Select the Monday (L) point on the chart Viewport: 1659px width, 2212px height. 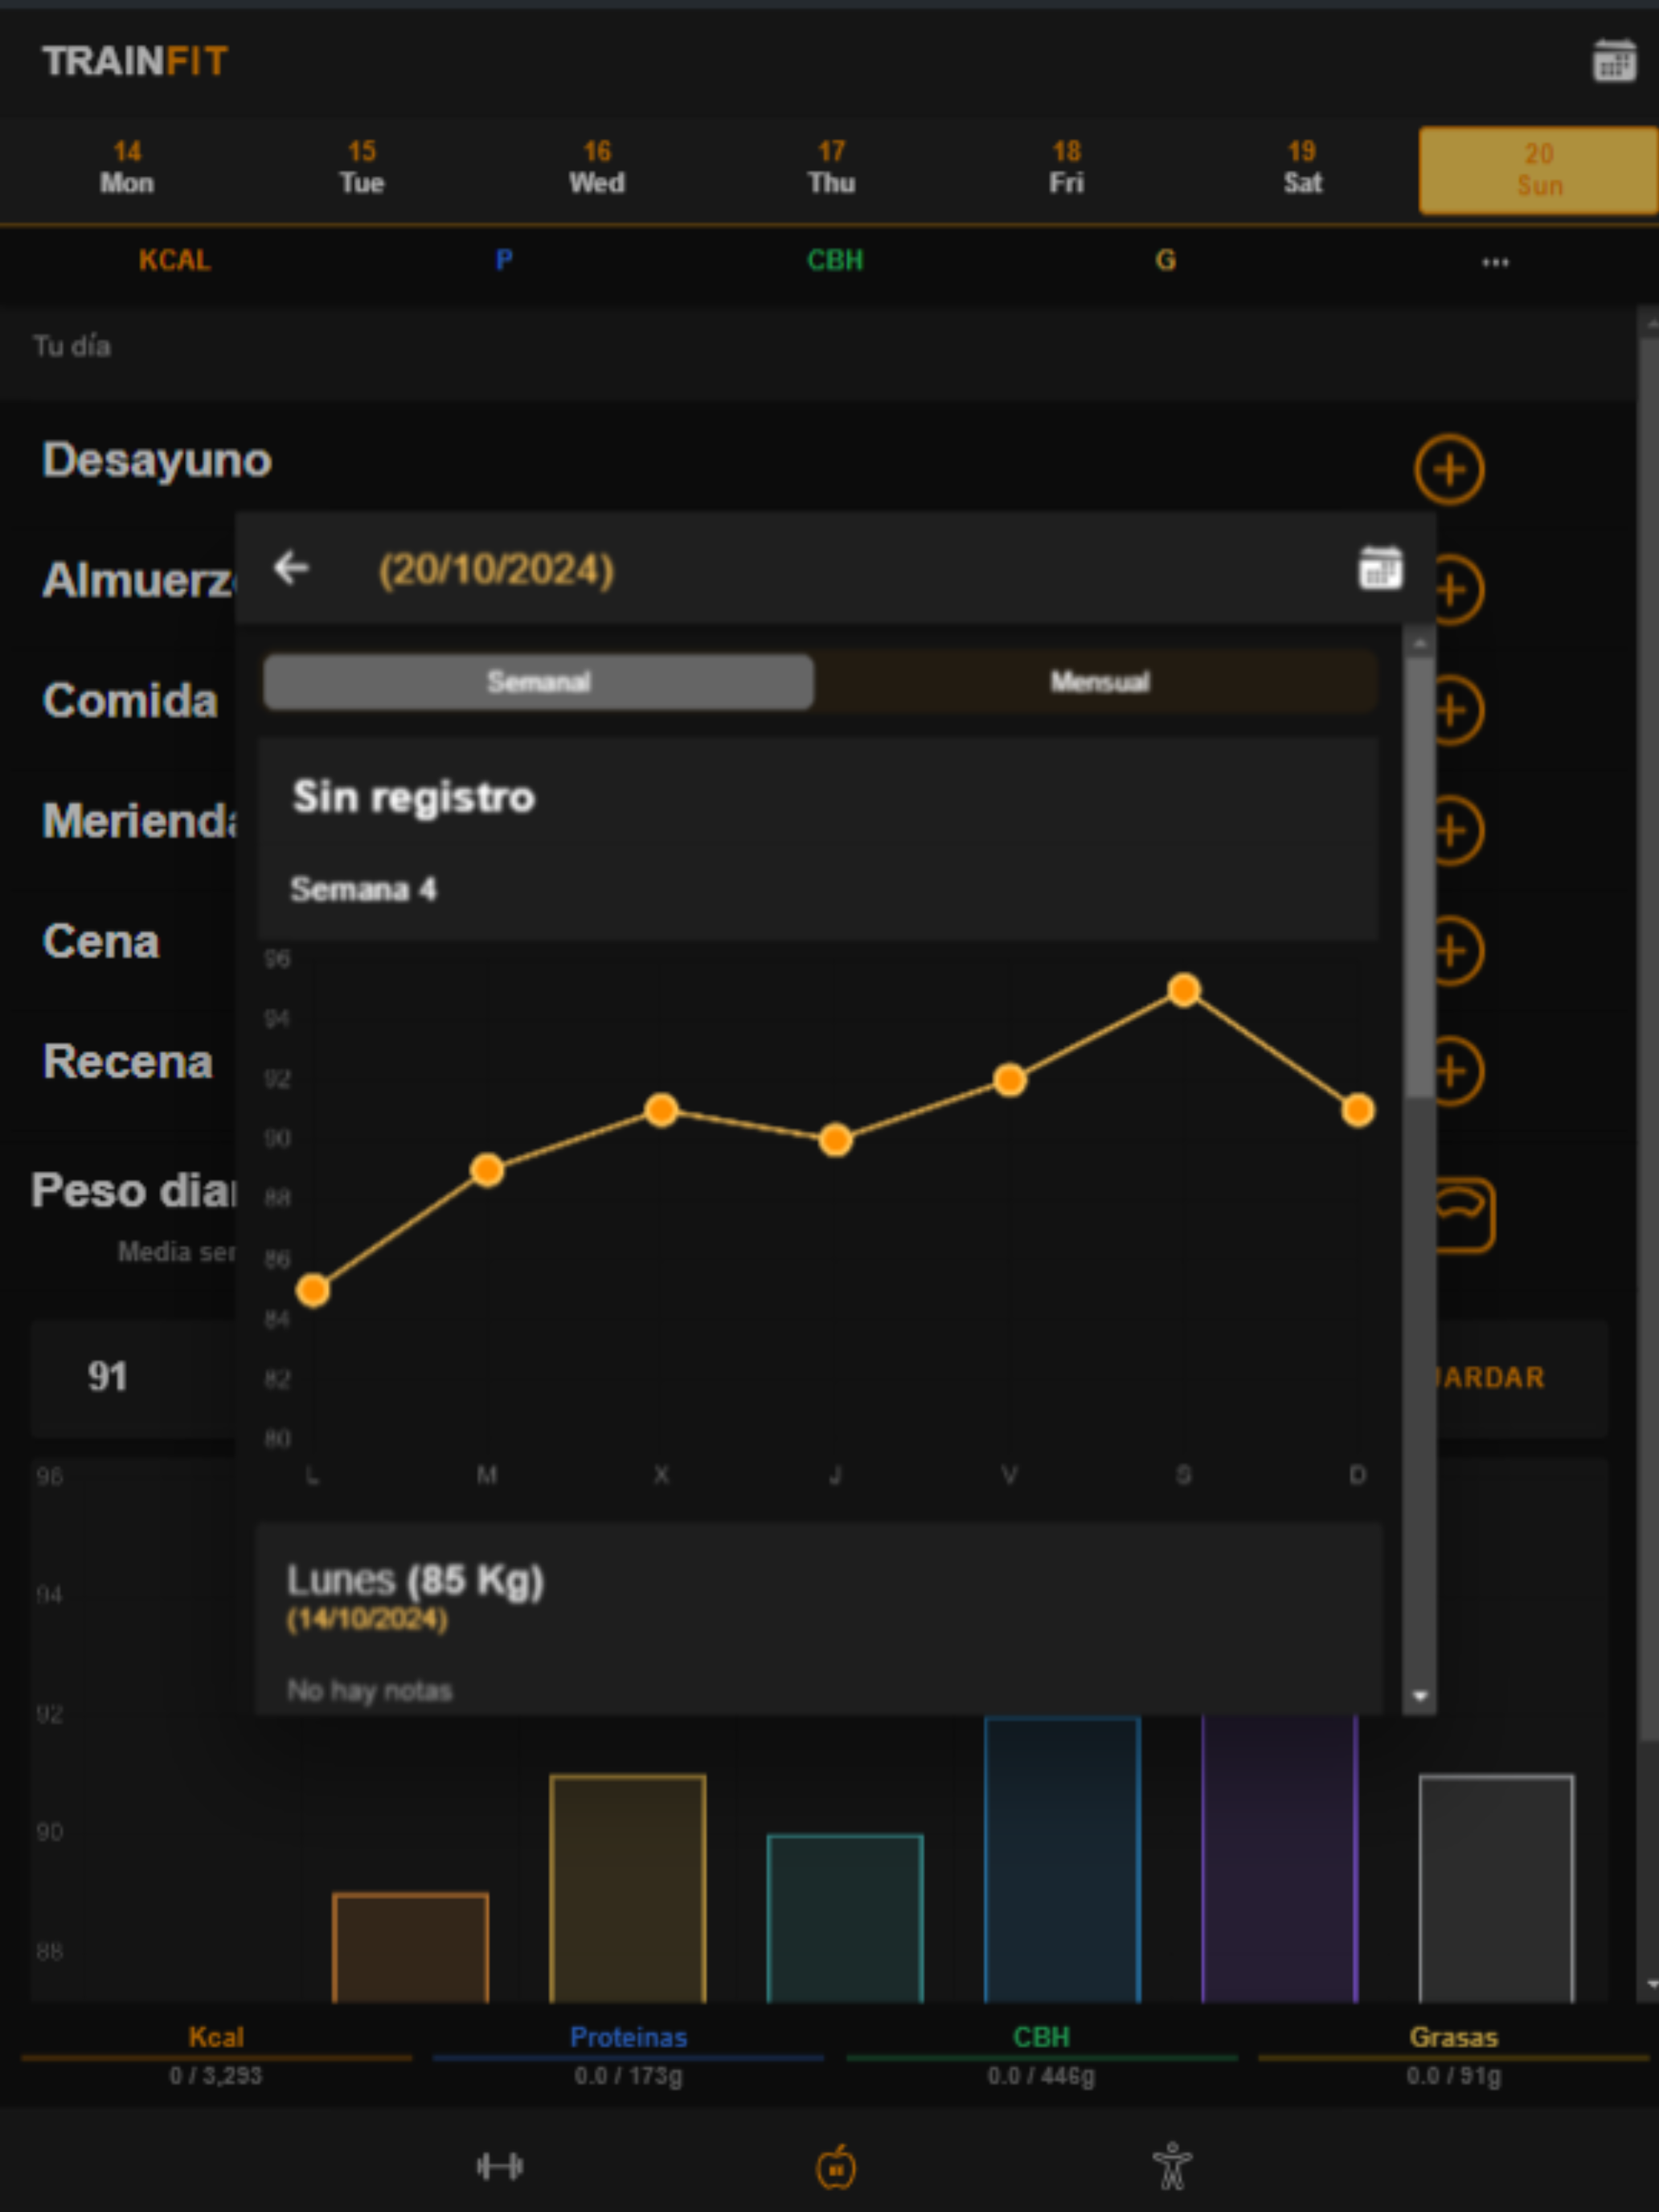[x=313, y=1290]
